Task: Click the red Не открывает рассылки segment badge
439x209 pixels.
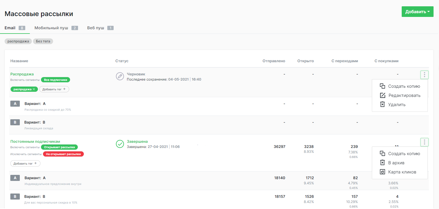Action: [63, 154]
